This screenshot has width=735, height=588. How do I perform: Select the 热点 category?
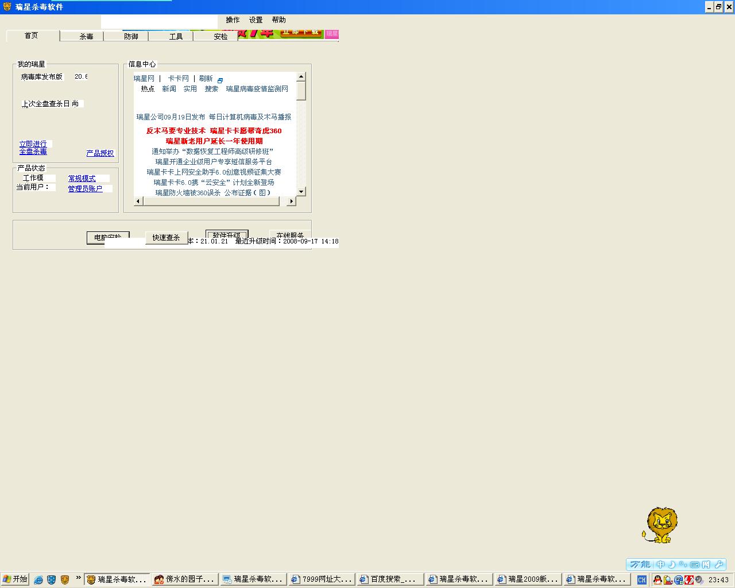[x=148, y=89]
